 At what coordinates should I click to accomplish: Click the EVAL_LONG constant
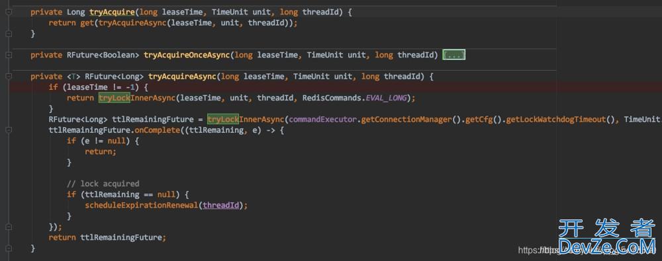point(386,98)
